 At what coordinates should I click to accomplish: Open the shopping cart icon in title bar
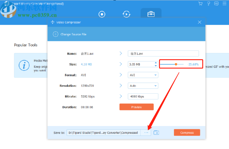[200, 3]
